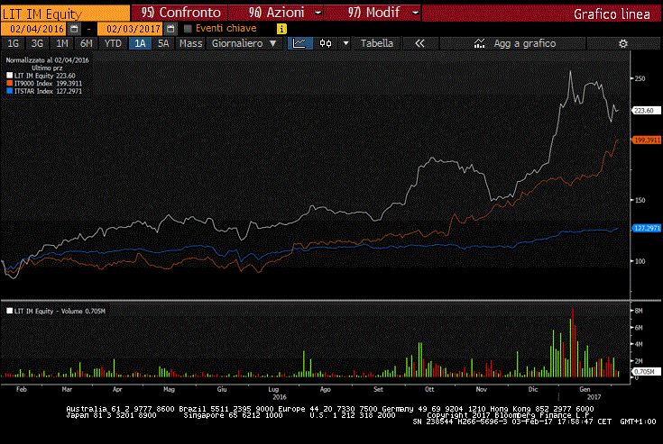Open the Azioni dropdown menu
663x444 pixels.
click(276, 14)
